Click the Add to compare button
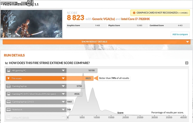 point(180,34)
